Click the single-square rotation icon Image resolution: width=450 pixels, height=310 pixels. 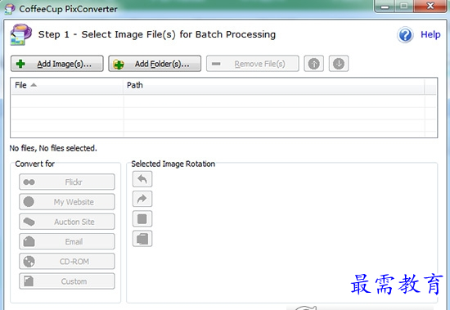pyautogui.click(x=142, y=218)
